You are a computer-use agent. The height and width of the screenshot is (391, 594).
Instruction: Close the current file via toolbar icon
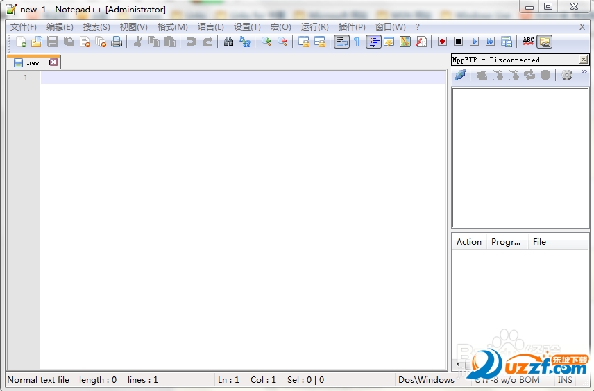(85, 42)
